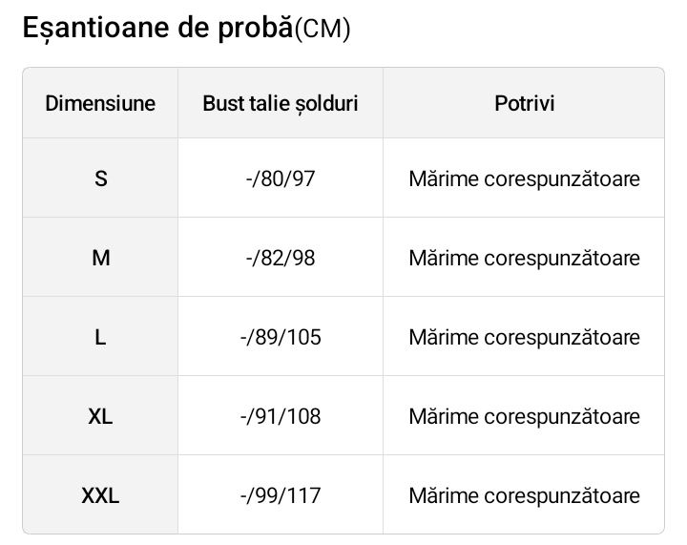Viewport: 687px width, 545px height.
Task: Click the '(CM)' unit label in title
Action: tap(323, 31)
